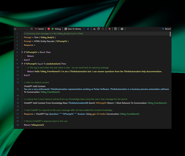The width and height of the screenshot is (185, 156).
Task: Select the Return line under Is Blank
Action: tap(30, 56)
